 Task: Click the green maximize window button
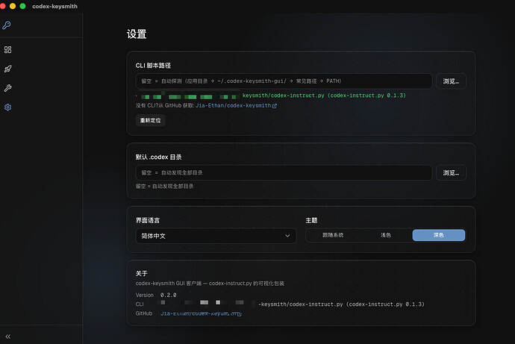[22, 6]
